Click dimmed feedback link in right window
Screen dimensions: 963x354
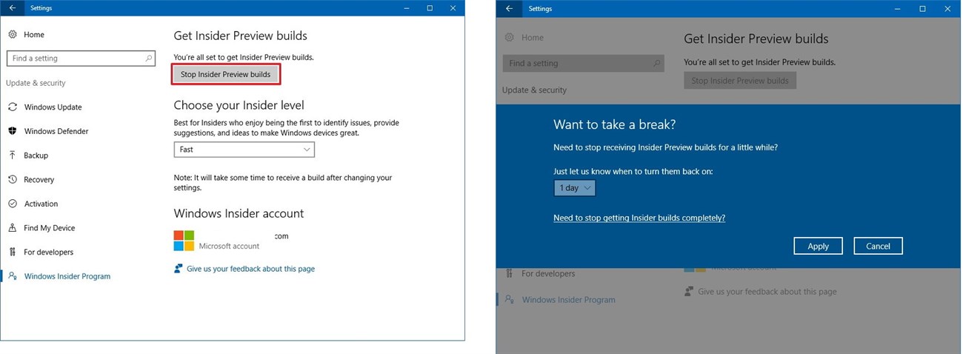point(767,292)
